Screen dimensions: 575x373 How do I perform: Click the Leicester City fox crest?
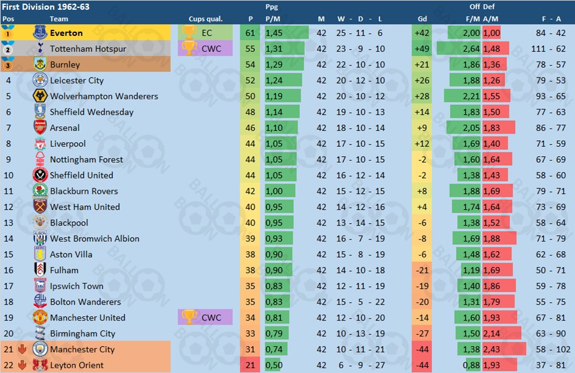40,80
